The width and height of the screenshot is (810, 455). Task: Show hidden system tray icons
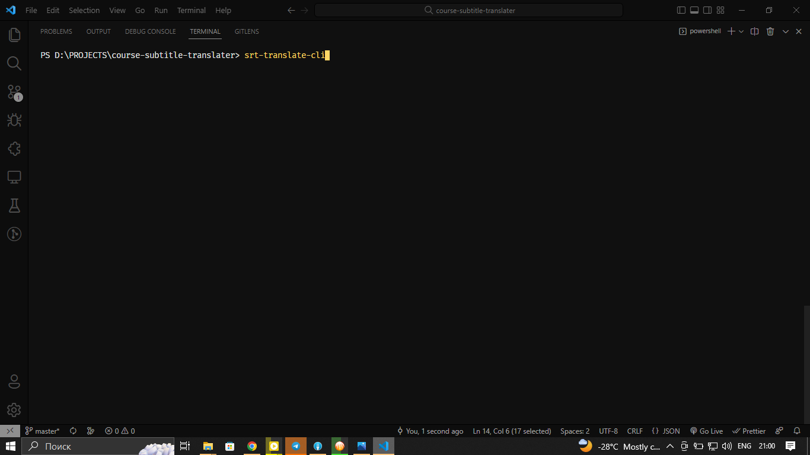coord(670,446)
